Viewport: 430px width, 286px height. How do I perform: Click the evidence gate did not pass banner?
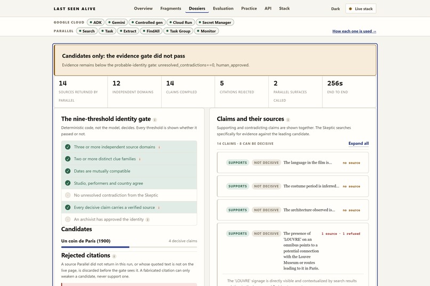(x=215, y=60)
